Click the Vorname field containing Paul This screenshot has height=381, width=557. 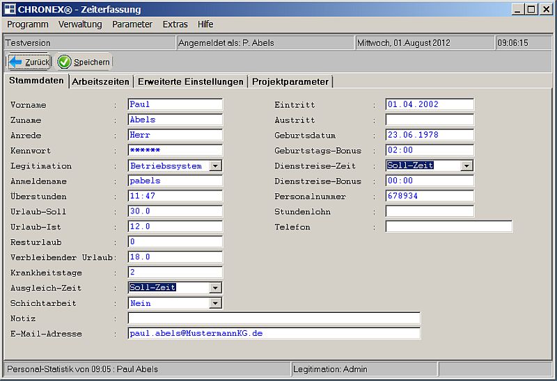tap(175, 104)
